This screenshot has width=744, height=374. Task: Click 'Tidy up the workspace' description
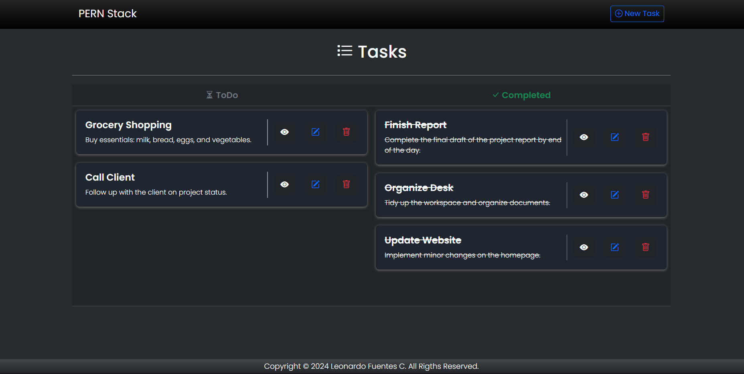467,203
